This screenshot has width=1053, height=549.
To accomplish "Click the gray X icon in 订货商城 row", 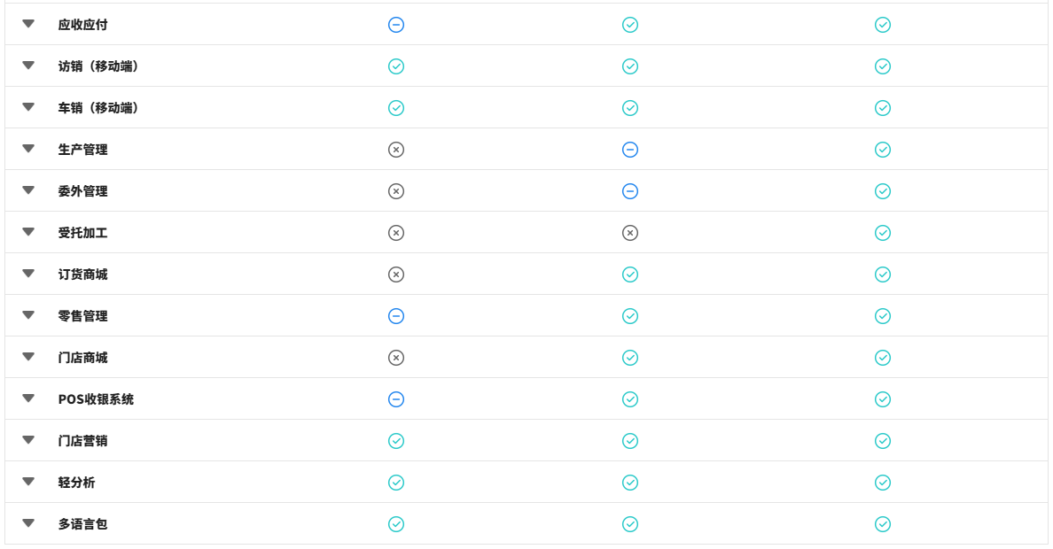I will pyautogui.click(x=396, y=274).
